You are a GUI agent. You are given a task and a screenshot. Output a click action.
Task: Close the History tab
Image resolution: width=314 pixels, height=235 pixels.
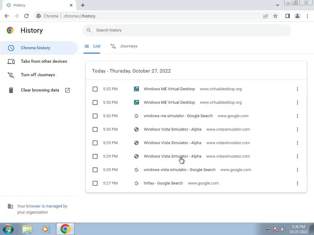[71, 5]
